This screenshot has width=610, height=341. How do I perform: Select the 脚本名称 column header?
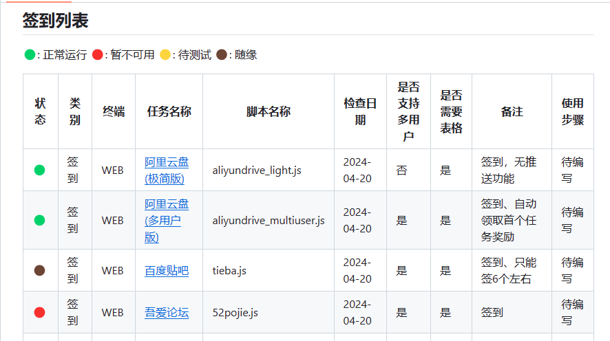pyautogui.click(x=268, y=111)
